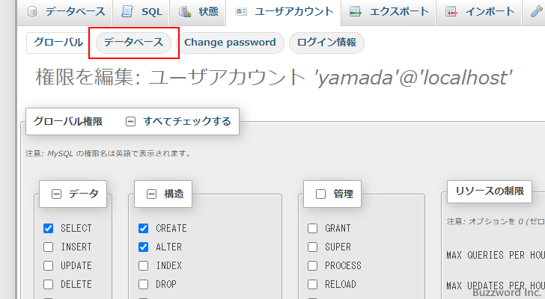Screen dimensions: 545x299
Task: Click the import icon with red arrow
Action: (451, 12)
